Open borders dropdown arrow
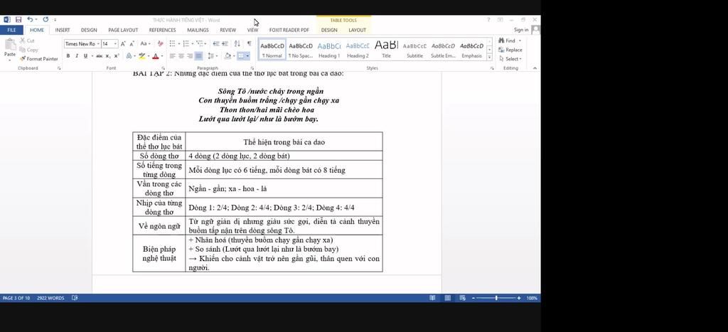The width and height of the screenshot is (728, 332). pos(248,56)
